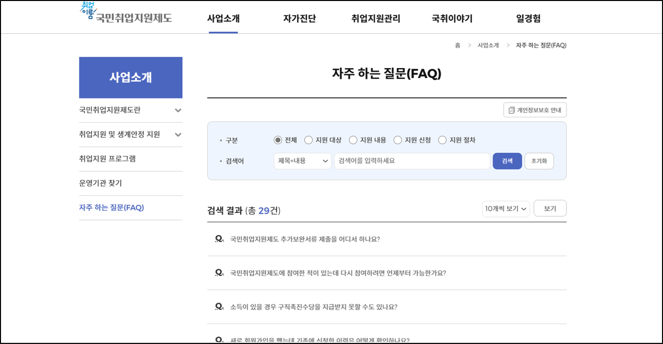Expand the 국민취업지원제도란 sidebar section
Screen dimensions: 663x344
pyautogui.click(x=131, y=110)
